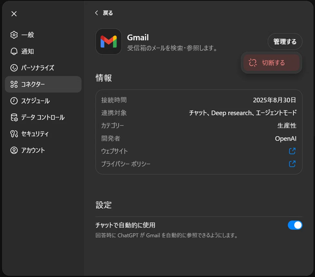
Task: Click the 2025年8月30日 date value
Action: coord(274,100)
